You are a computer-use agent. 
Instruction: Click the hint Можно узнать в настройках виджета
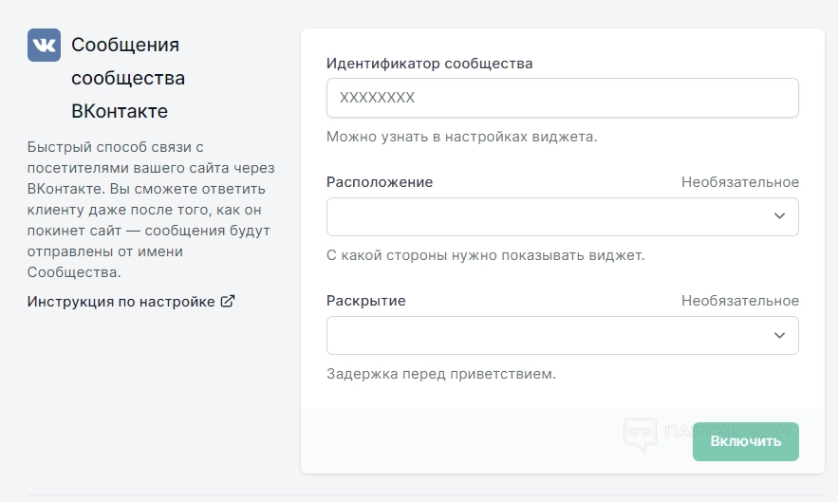[461, 137]
